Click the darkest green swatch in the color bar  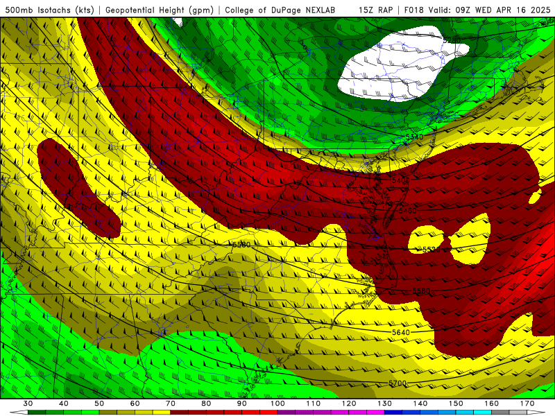[x=37, y=413]
